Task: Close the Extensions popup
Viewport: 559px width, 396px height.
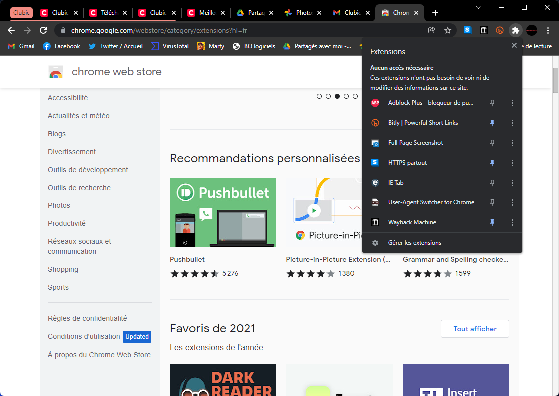Action: click(514, 45)
